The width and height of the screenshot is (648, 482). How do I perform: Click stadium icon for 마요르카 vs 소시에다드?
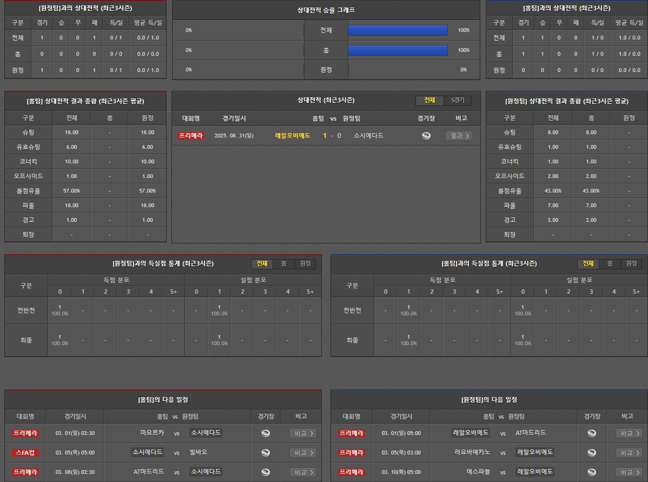click(266, 433)
